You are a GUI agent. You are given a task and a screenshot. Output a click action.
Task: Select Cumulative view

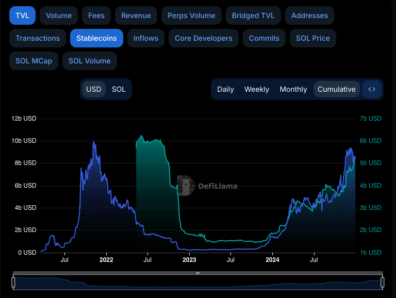[x=336, y=89]
